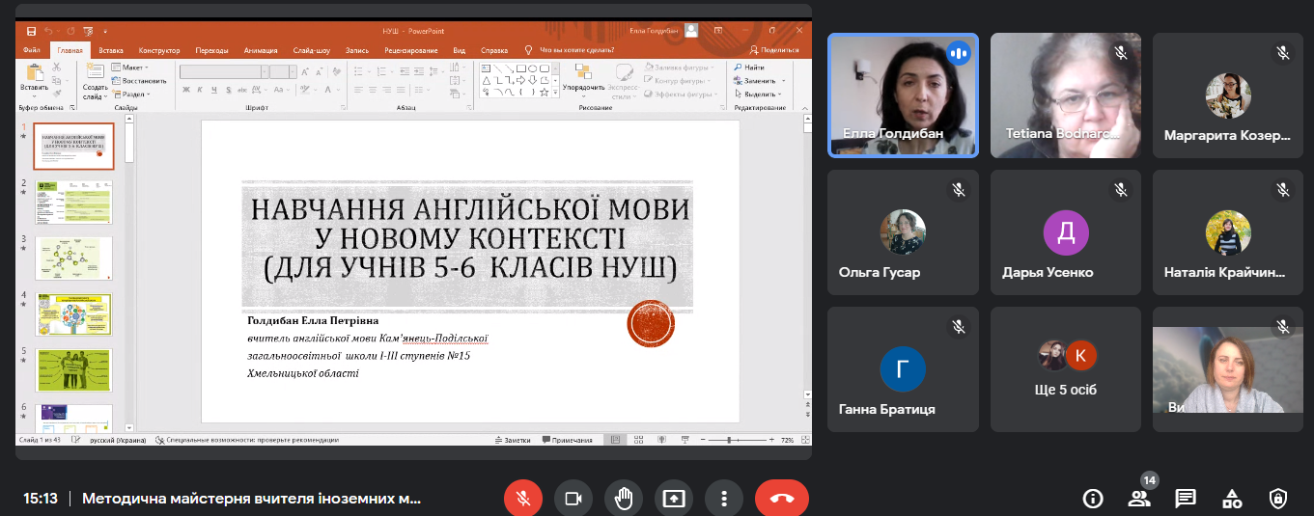The width and height of the screenshot is (1314, 516).
Task: Open host controls lock icon
Action: click(x=1278, y=499)
